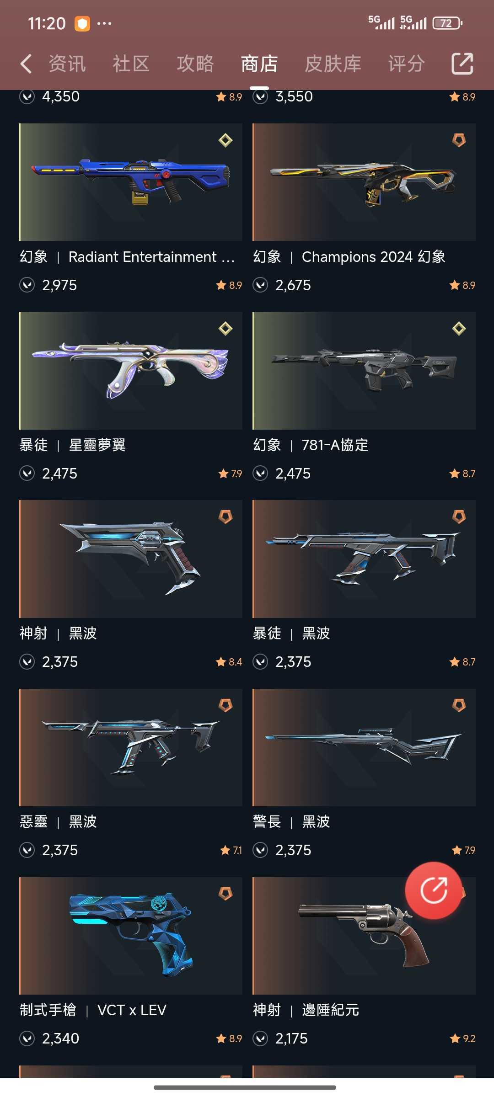494x1097 pixels.
Task: Tap the VP currency icon beside 2,975
Action: pos(27,285)
